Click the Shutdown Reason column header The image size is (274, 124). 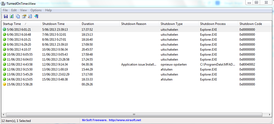(134, 24)
